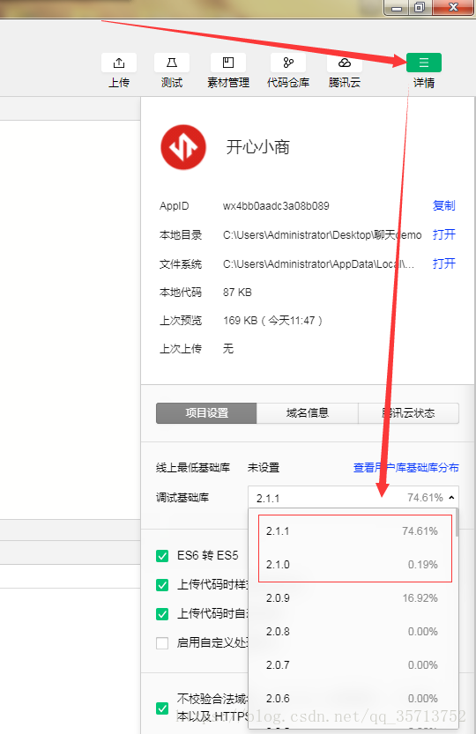476x734 pixels.
Task: Minimize the window using title bar button
Action: 397,7
